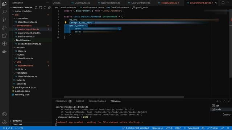Refresh the explorer file tree
This screenshot has height=130, width=232.
(x=45, y=7)
